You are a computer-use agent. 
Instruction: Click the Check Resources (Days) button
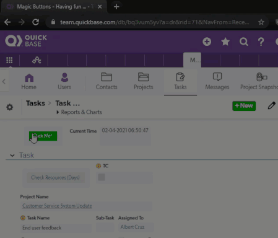click(x=56, y=178)
